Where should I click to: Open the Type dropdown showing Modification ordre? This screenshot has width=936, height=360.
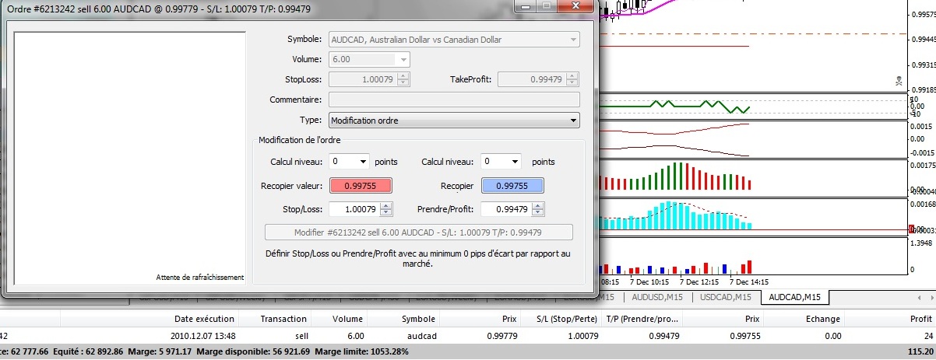click(454, 120)
